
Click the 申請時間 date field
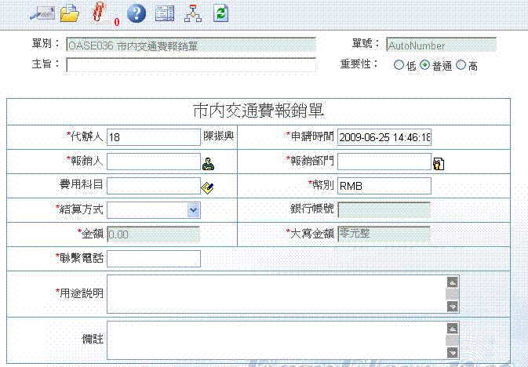point(384,137)
